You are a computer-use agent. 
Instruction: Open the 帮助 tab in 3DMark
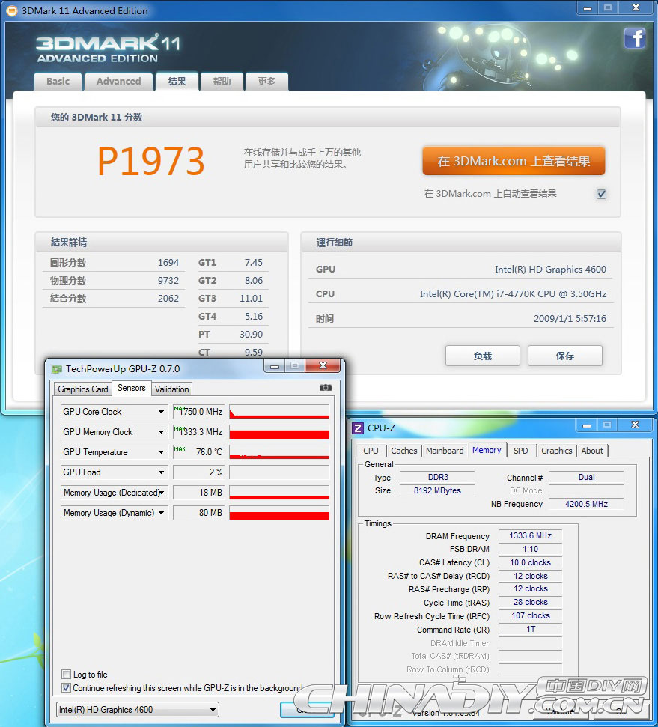(x=222, y=82)
